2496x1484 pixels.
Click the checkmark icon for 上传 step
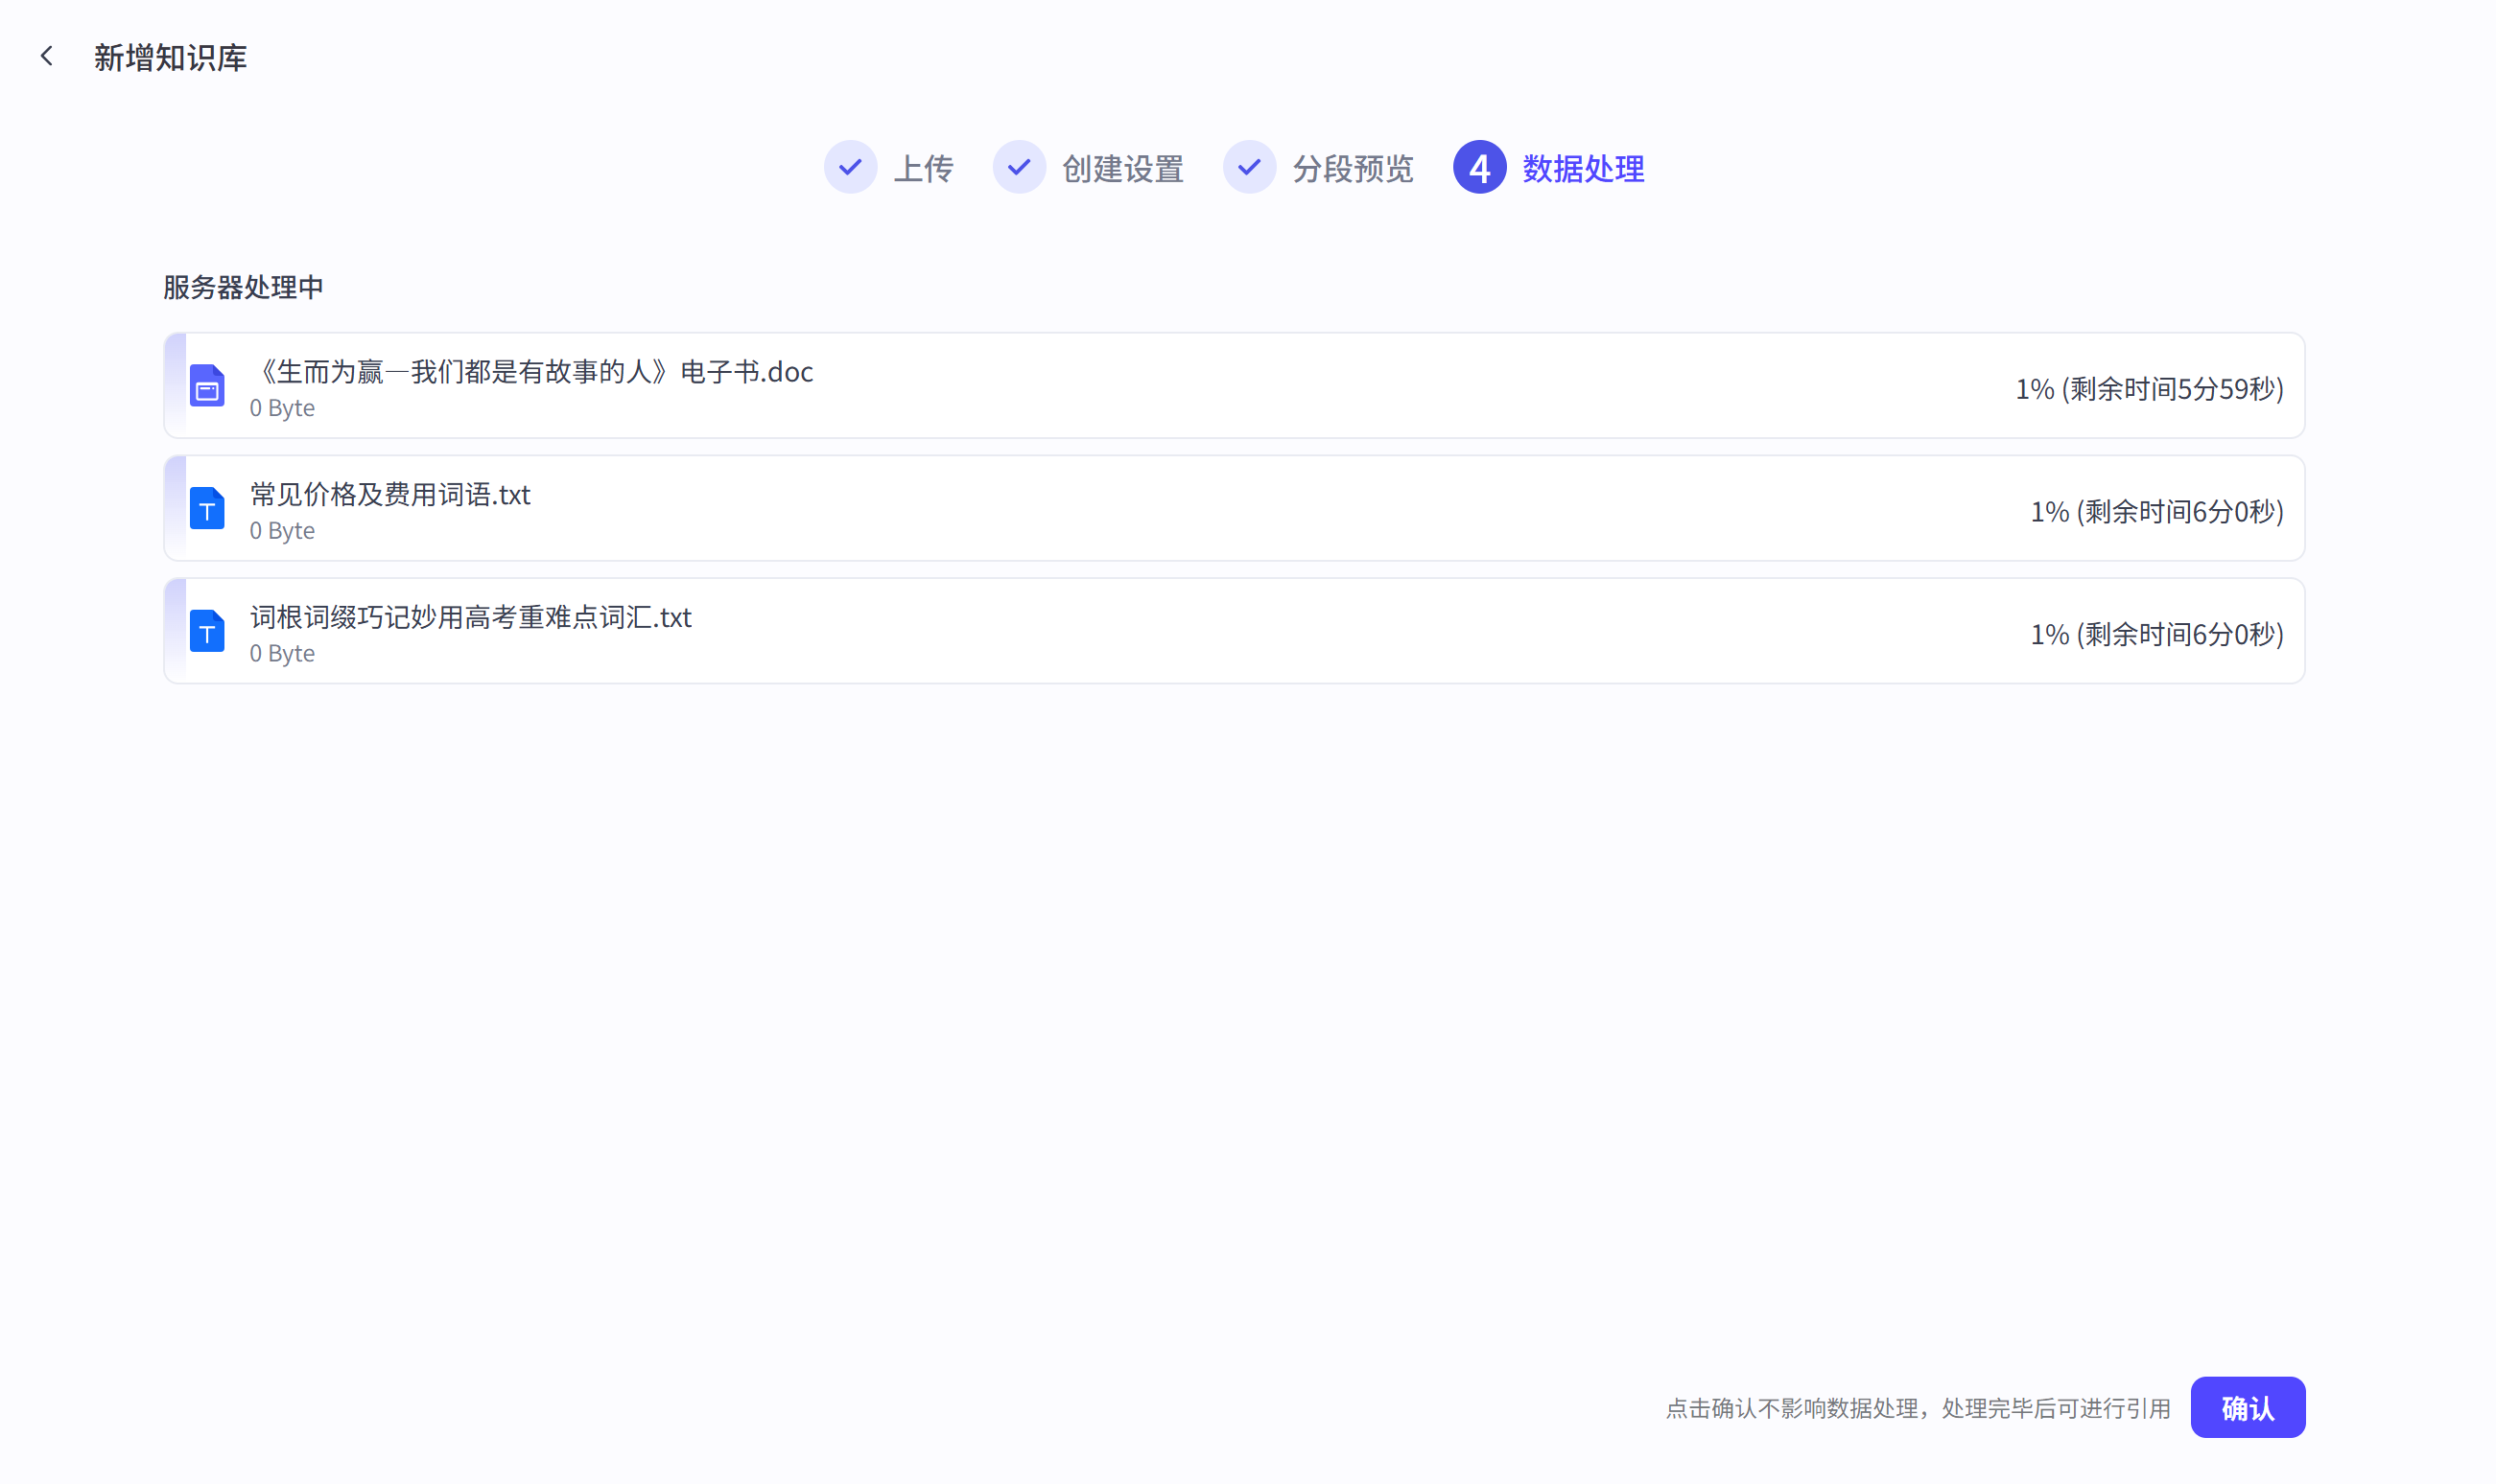coord(850,167)
